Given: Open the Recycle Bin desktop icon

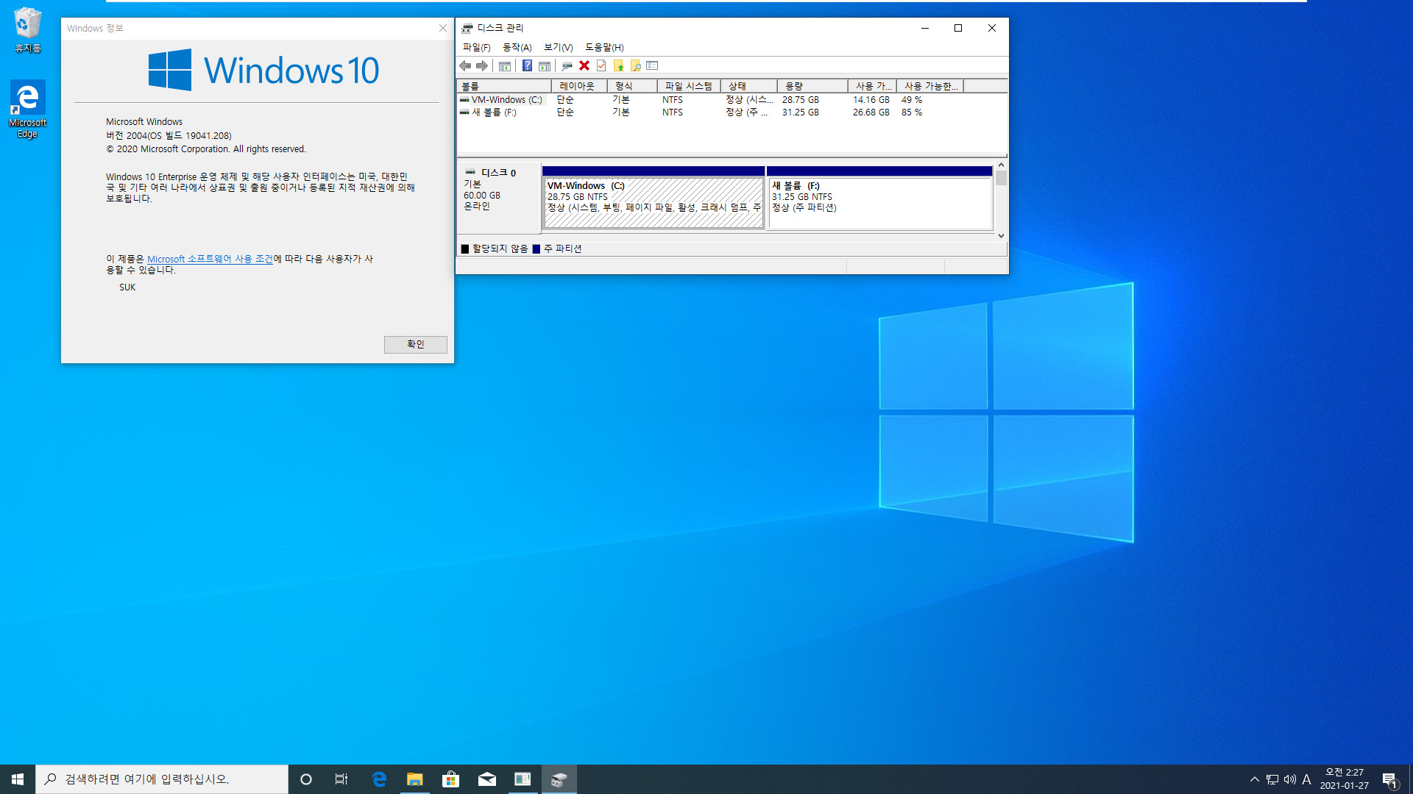Looking at the screenshot, I should coord(28,29).
